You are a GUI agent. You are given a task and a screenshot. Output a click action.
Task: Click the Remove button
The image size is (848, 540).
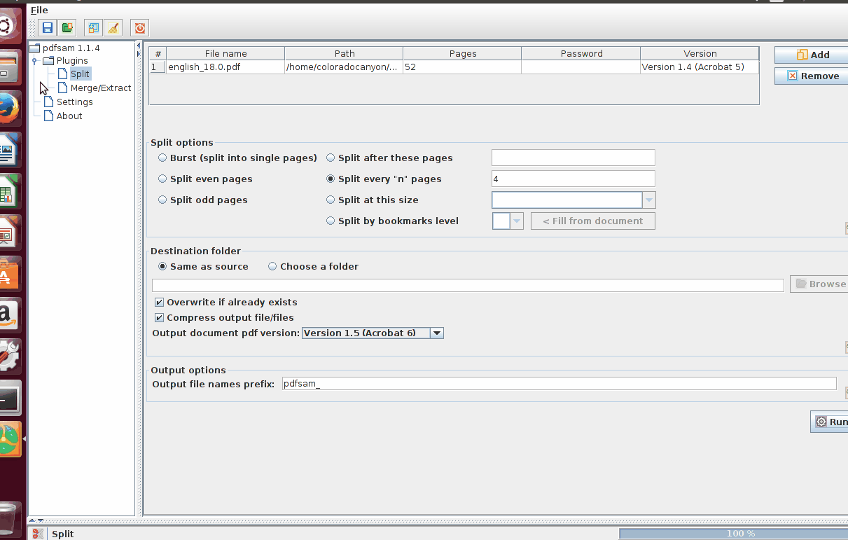click(812, 76)
